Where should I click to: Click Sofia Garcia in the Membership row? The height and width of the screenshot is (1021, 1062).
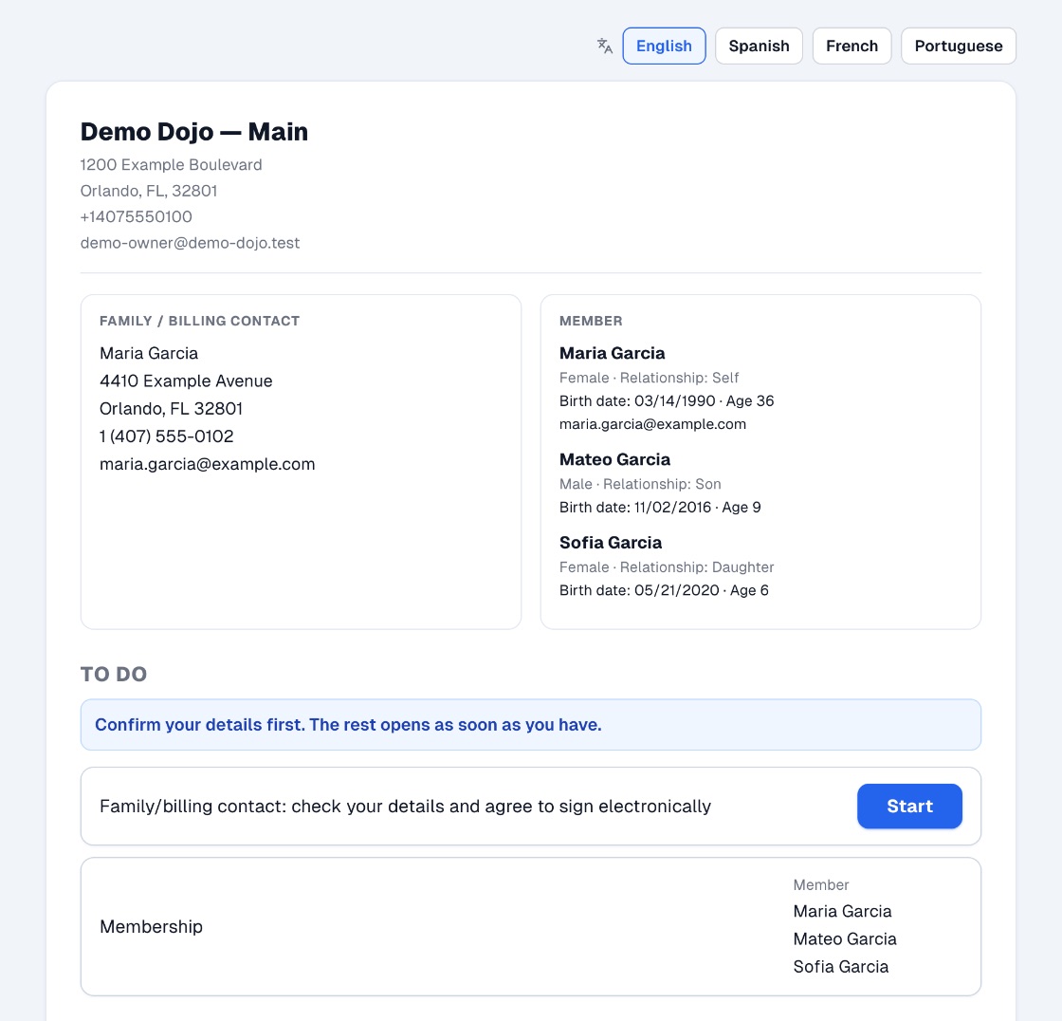pyautogui.click(x=840, y=967)
